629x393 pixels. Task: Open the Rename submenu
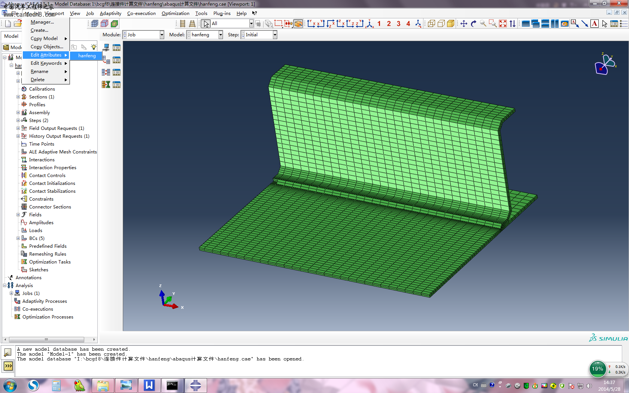coord(46,71)
